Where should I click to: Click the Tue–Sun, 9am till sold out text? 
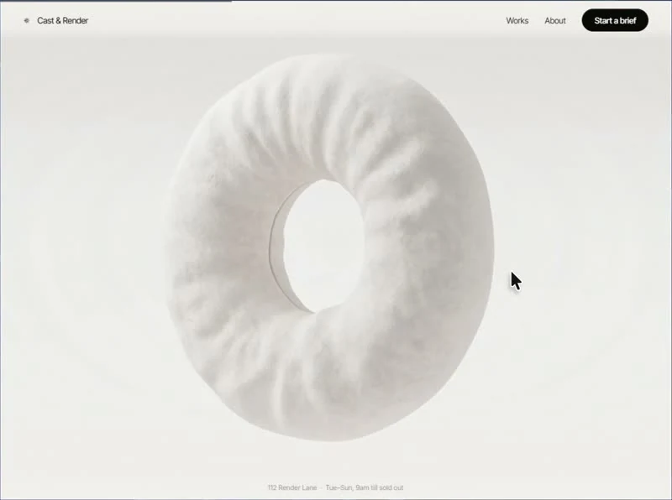[x=365, y=487]
